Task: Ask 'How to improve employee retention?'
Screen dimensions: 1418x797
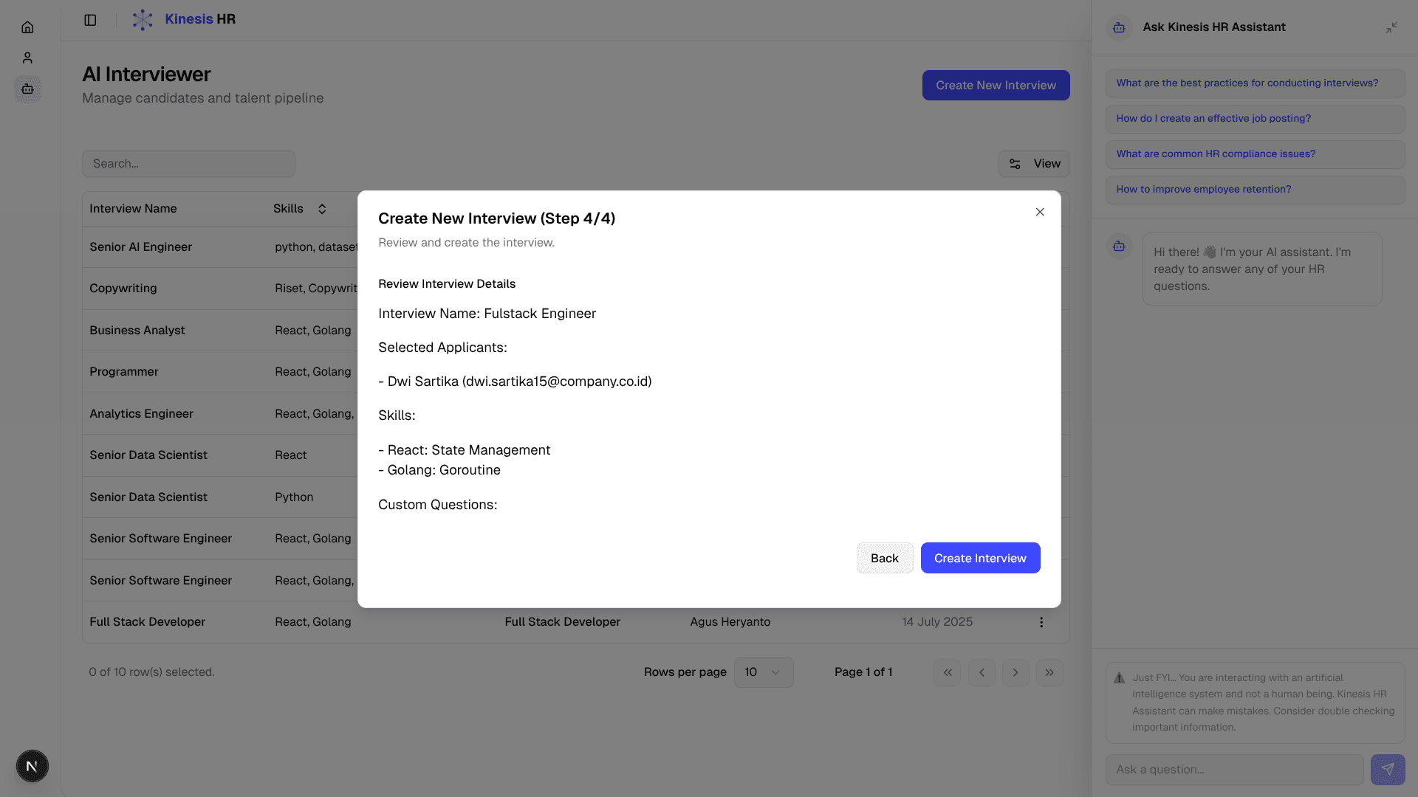Action: (x=1203, y=189)
